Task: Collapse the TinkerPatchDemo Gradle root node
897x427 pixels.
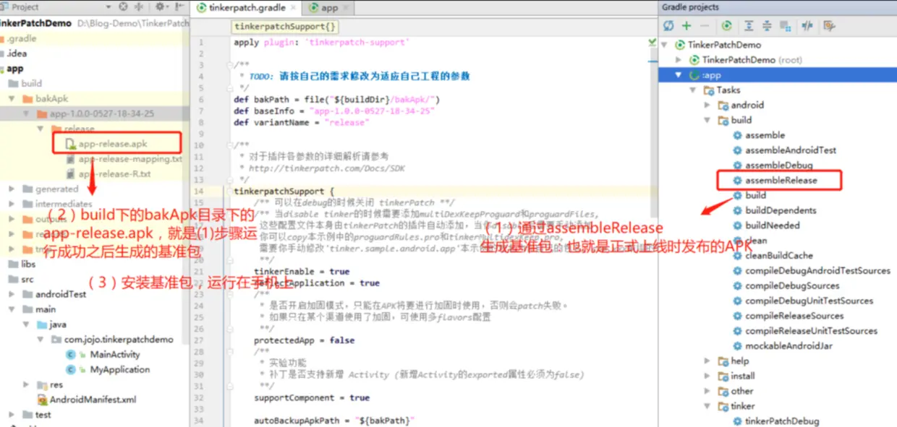Action: (666, 45)
